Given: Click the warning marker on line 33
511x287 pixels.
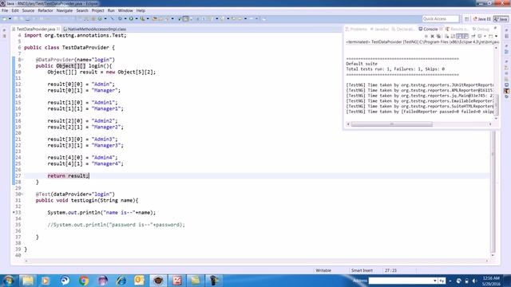Looking at the screenshot, I should tap(14, 213).
